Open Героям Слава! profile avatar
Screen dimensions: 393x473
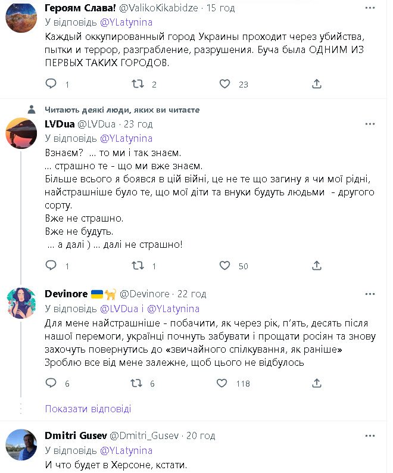21,16
